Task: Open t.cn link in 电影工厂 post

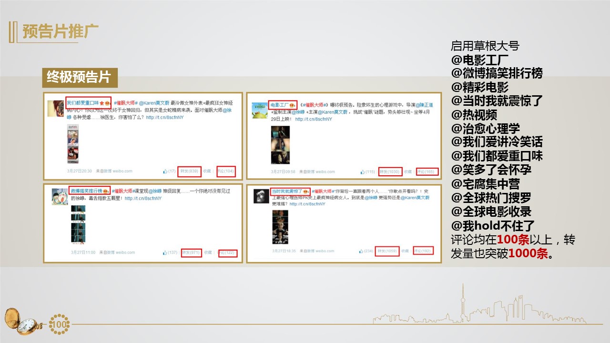Action: (314, 119)
